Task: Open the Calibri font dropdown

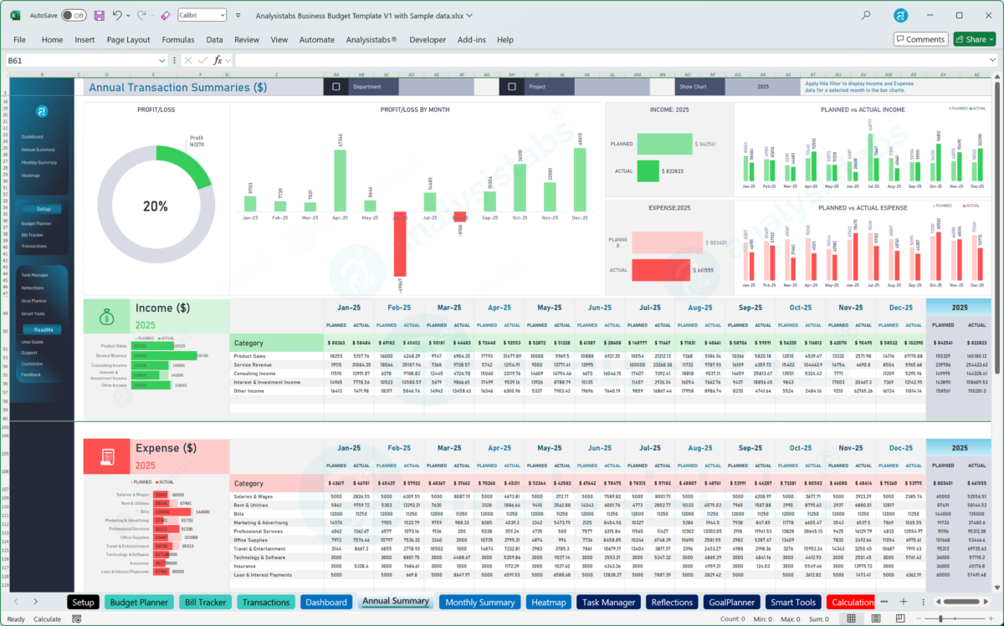Action: (221, 15)
